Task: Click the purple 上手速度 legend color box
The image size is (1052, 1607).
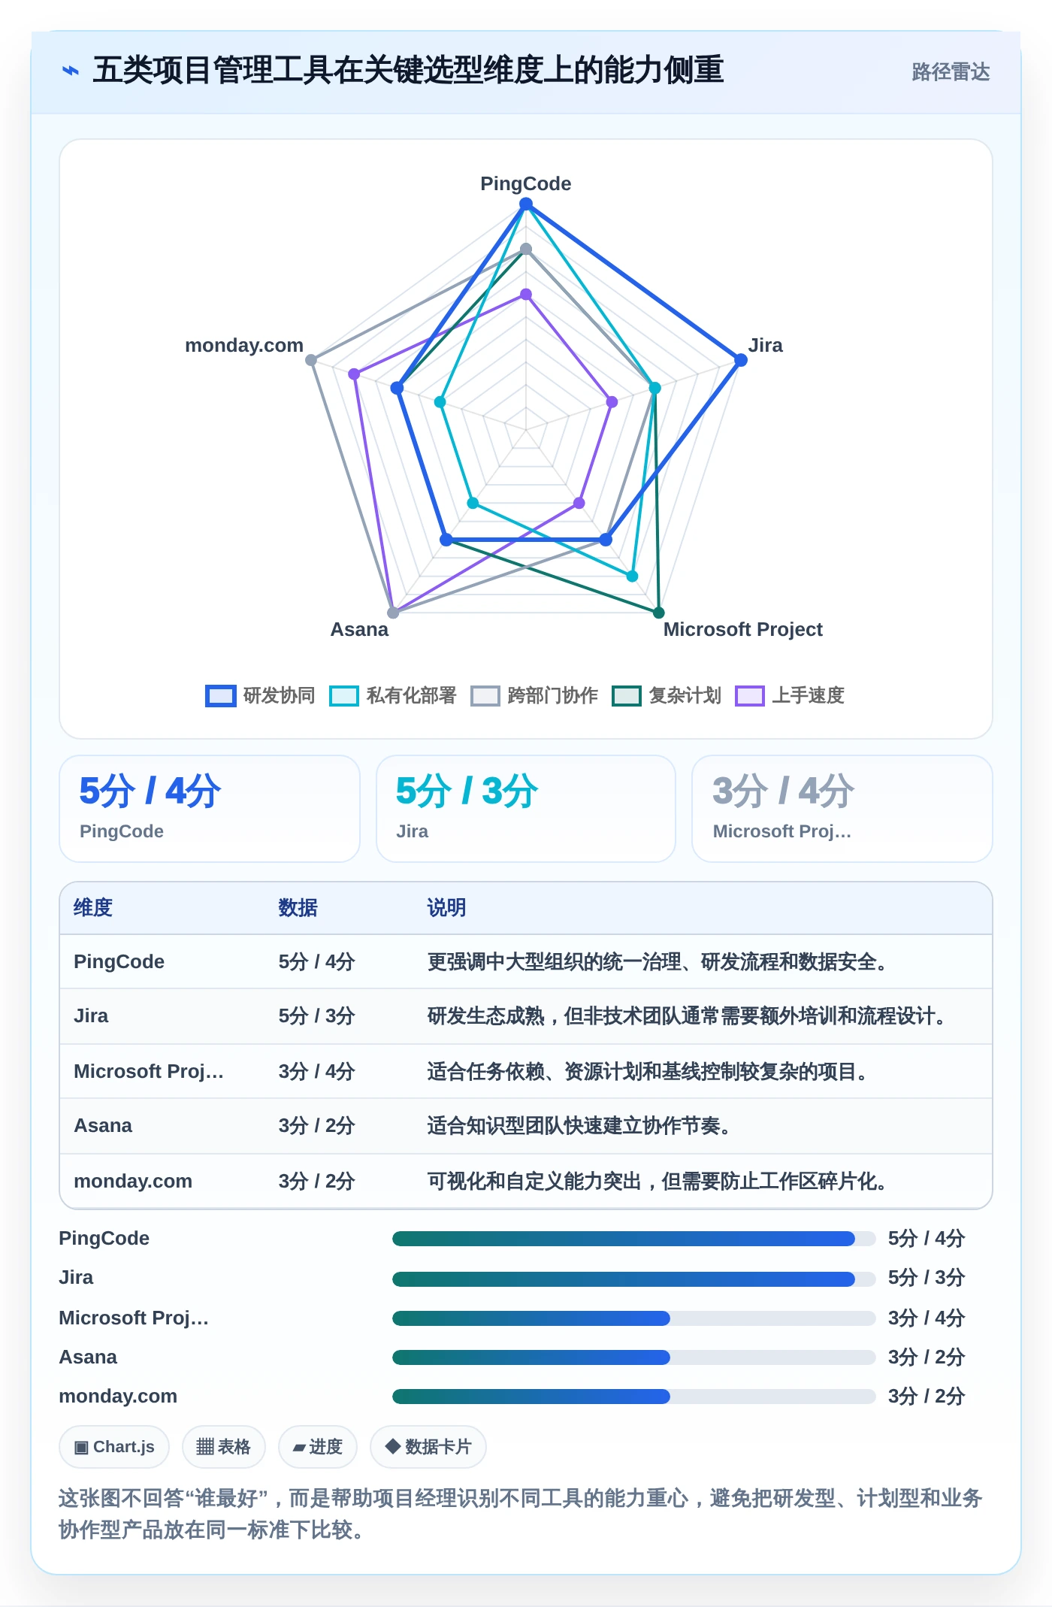Action: pos(750,696)
